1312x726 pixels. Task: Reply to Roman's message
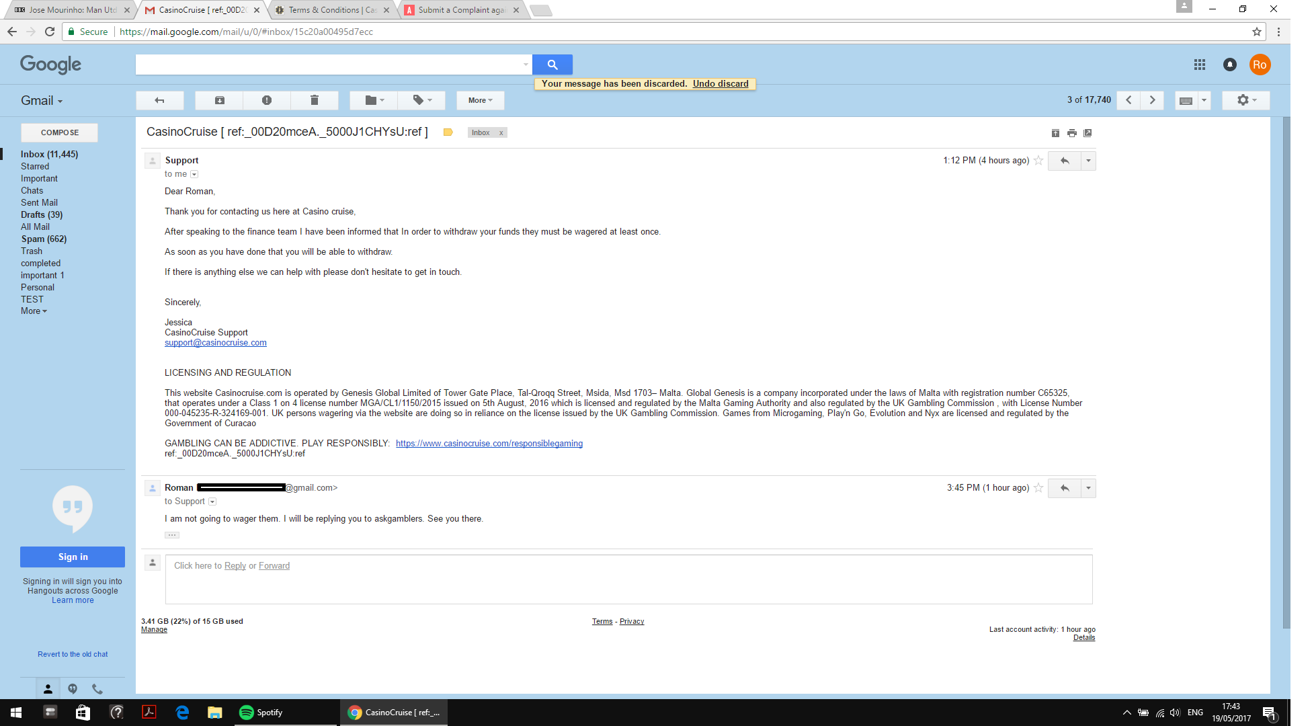point(1065,488)
